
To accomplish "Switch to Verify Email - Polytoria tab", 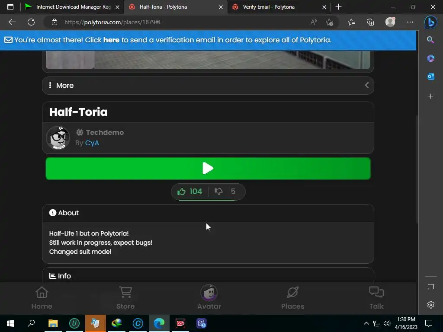I will 268,7.
